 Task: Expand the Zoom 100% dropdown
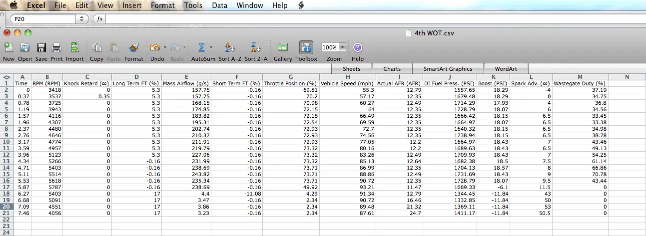(343, 47)
